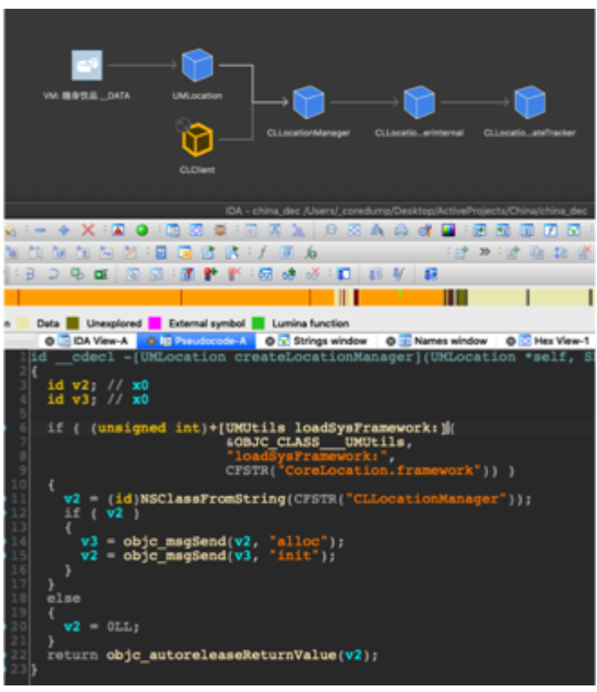Screen dimensions: 597x692
Task: Select the UMLocation node in graph
Action: [197, 66]
